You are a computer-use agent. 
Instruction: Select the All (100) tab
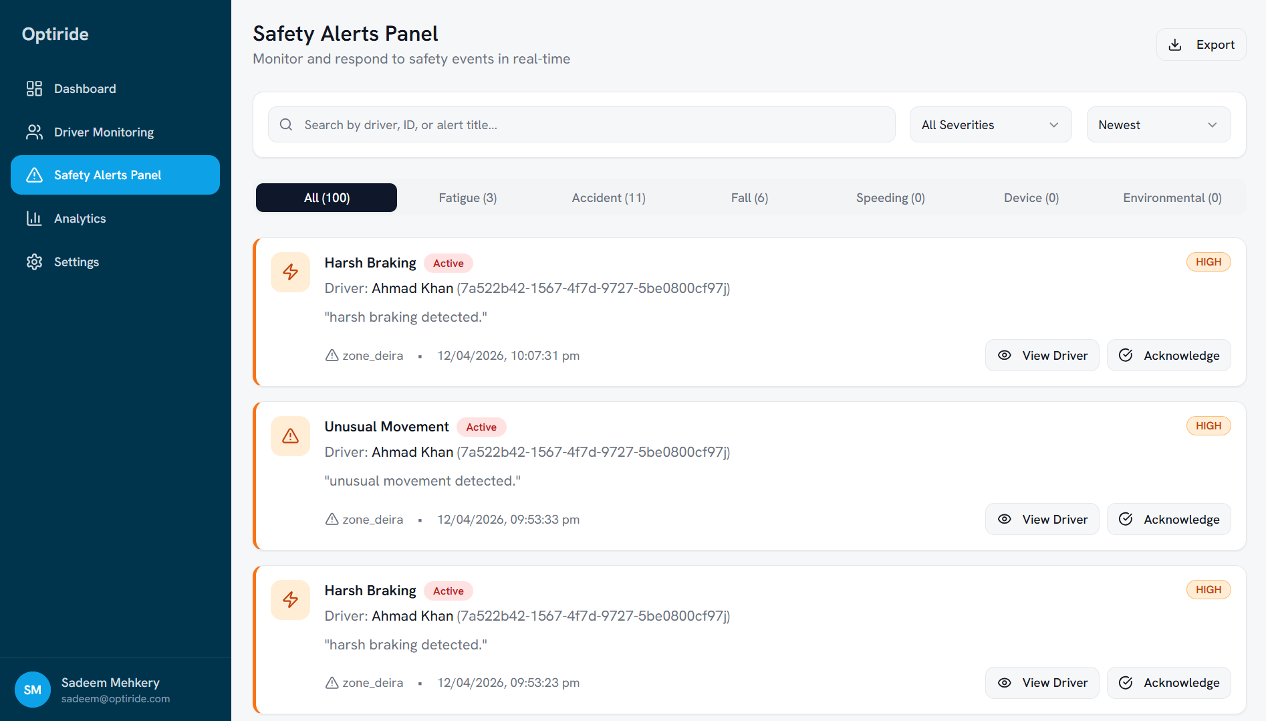coord(326,197)
